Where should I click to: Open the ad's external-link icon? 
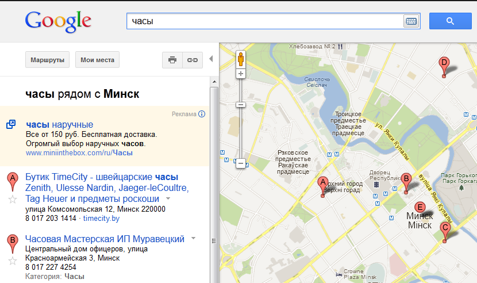point(11,124)
